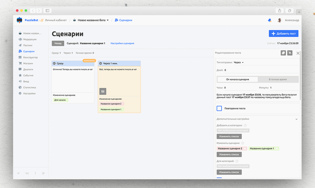
Task: Open the notifications bell icon
Action: [x=269, y=20]
